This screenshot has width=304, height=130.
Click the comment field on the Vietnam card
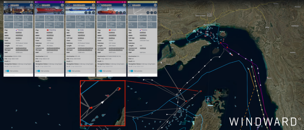coord(111,75)
